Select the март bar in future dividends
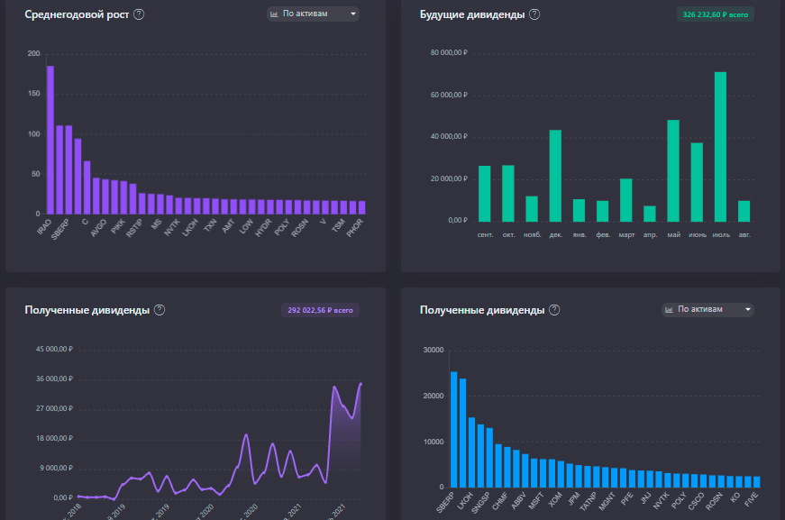This screenshot has height=520, width=785. click(x=625, y=200)
